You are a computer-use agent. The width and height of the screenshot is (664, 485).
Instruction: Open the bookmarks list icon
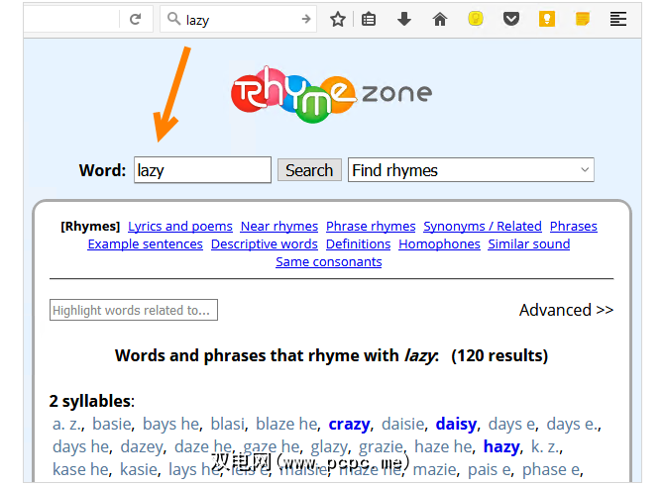[369, 19]
